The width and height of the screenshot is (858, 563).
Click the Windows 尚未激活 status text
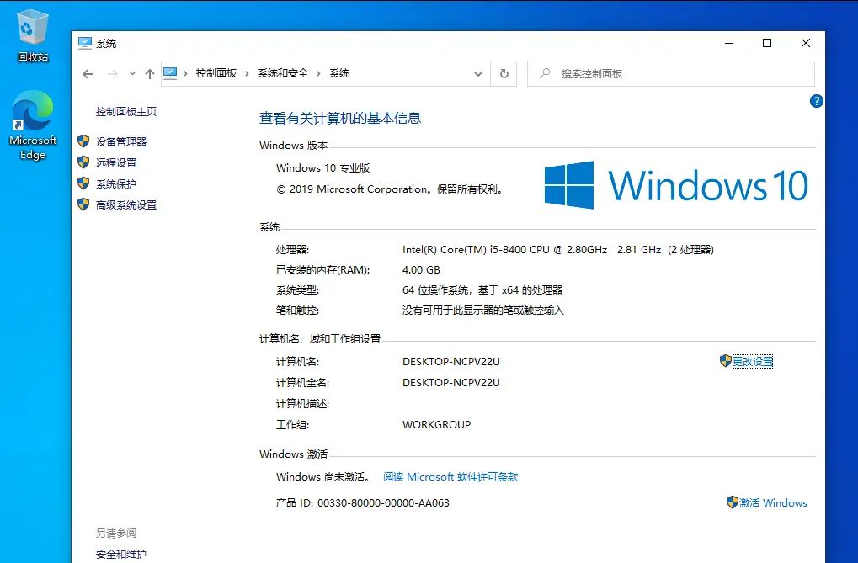[x=323, y=476]
